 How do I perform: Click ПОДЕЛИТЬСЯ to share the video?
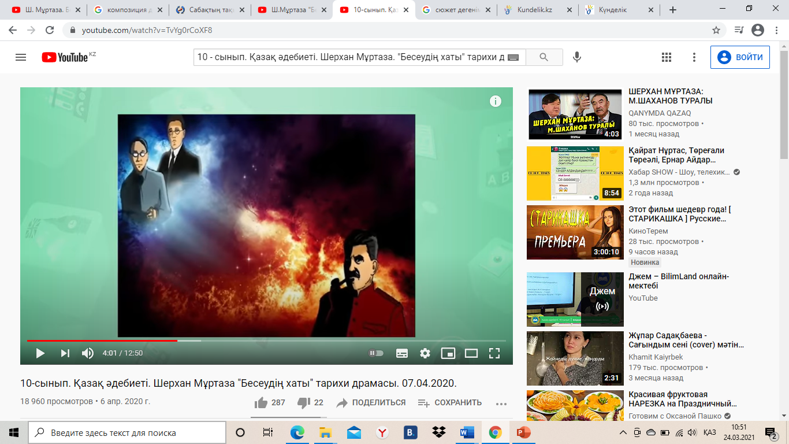click(x=371, y=402)
